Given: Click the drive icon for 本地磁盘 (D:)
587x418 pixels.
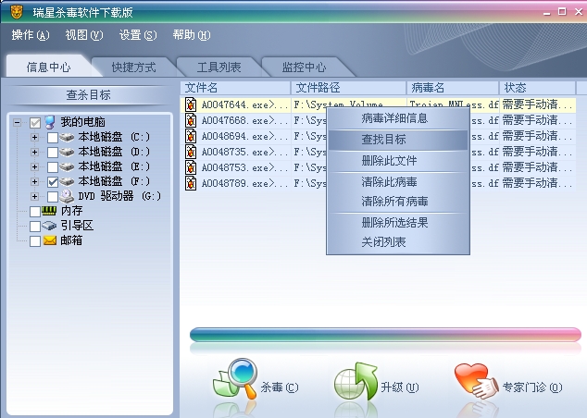Looking at the screenshot, I should pos(67,152).
